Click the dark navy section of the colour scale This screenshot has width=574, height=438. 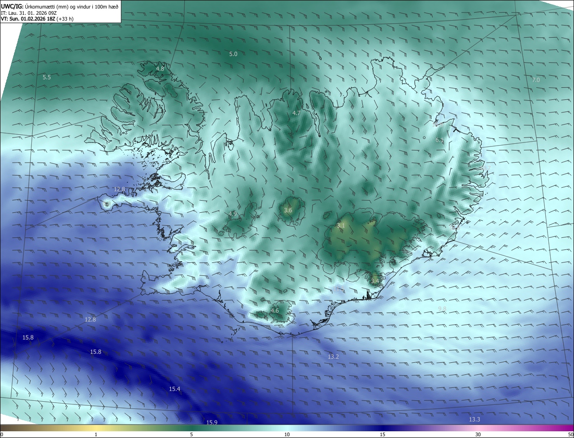point(383,428)
